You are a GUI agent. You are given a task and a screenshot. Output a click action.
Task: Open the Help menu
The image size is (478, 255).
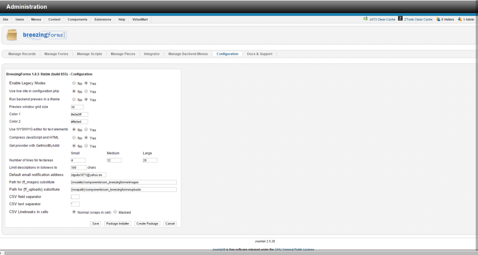[x=122, y=20]
